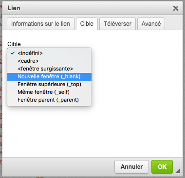Click the checkmark beside <indéfini>
This screenshot has width=185, height=178.
click(13, 53)
